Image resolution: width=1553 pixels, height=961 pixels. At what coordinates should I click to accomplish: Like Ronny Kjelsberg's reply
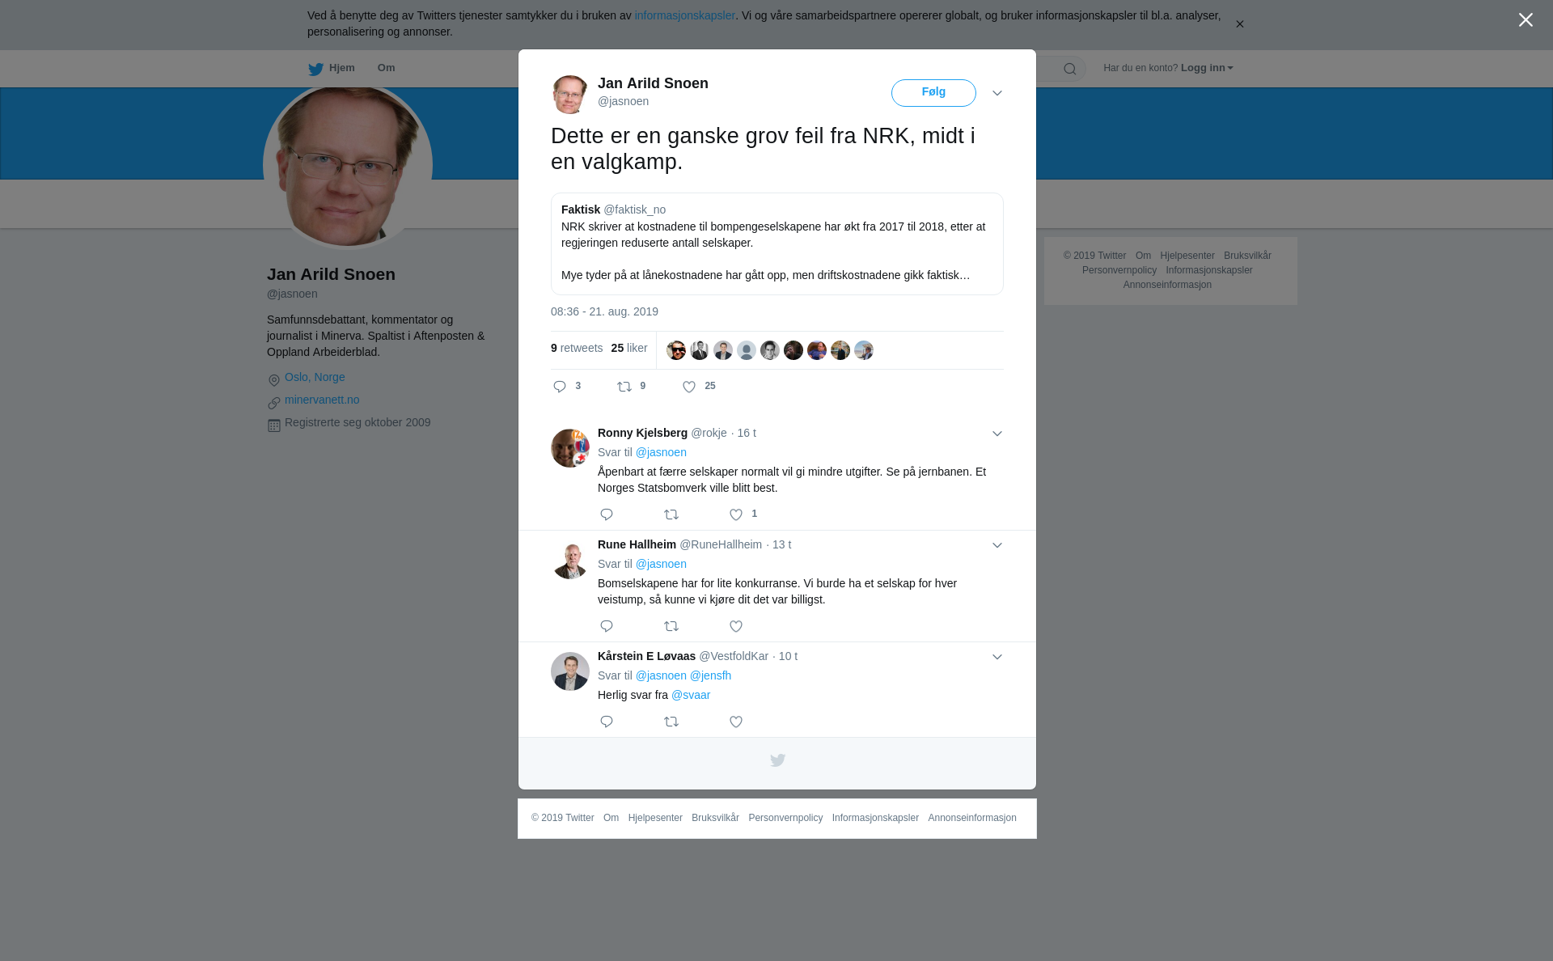click(x=736, y=514)
